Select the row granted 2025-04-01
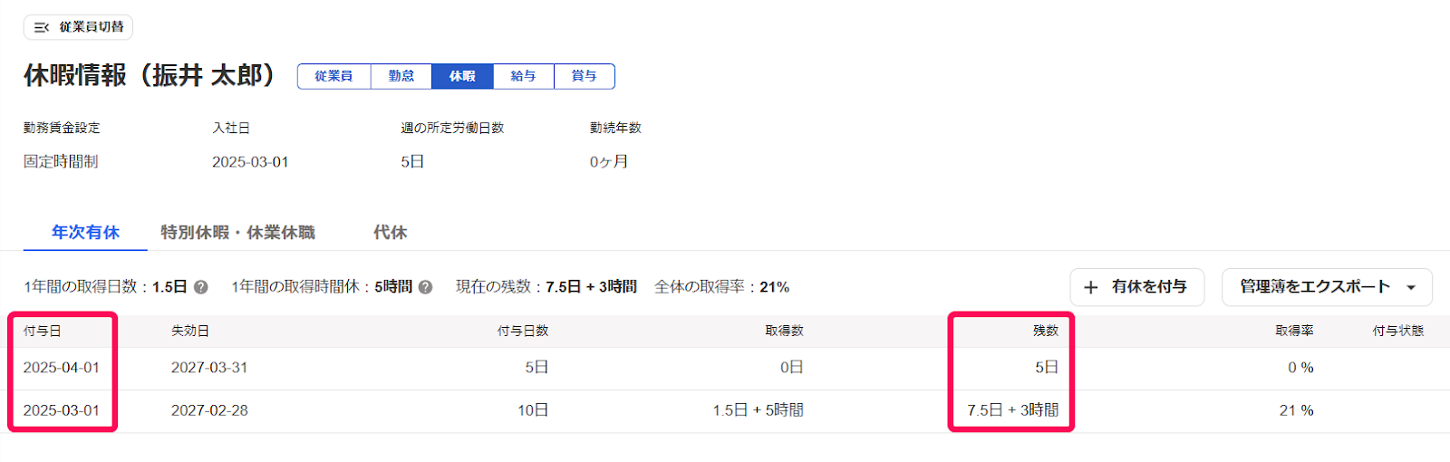1450x462 pixels. [725, 368]
